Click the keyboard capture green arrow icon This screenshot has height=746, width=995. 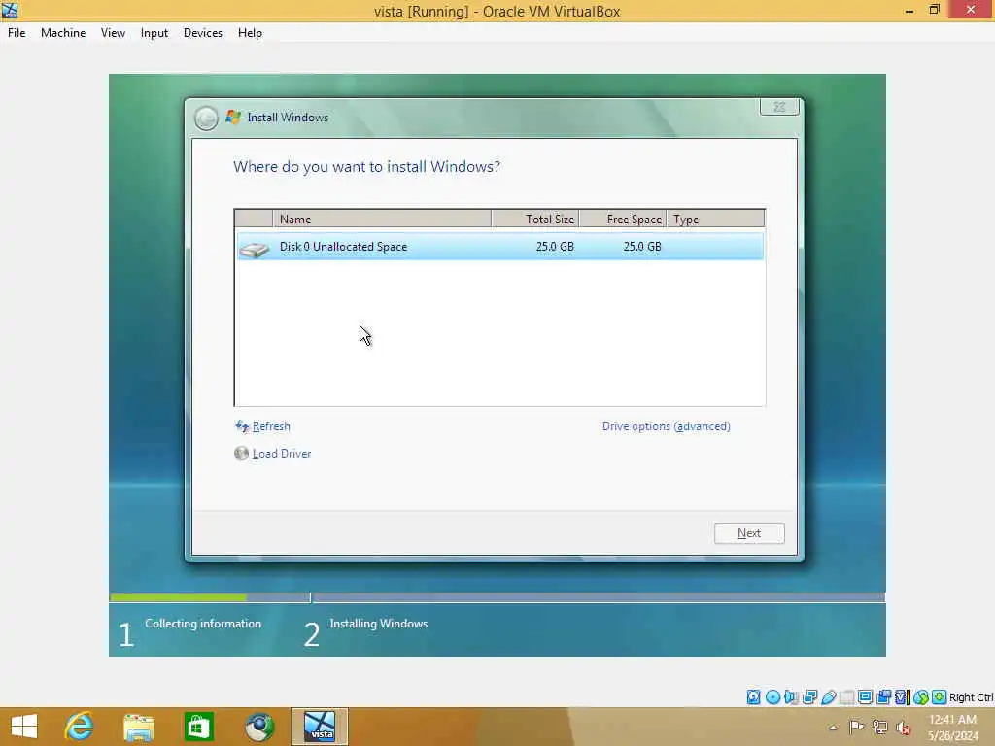[939, 697]
